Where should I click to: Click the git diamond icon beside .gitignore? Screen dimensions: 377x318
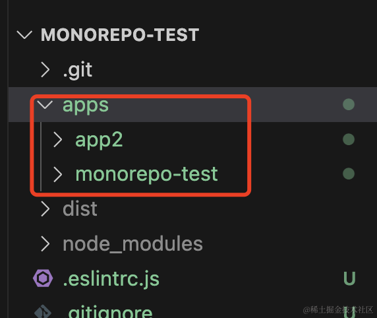coord(43,311)
